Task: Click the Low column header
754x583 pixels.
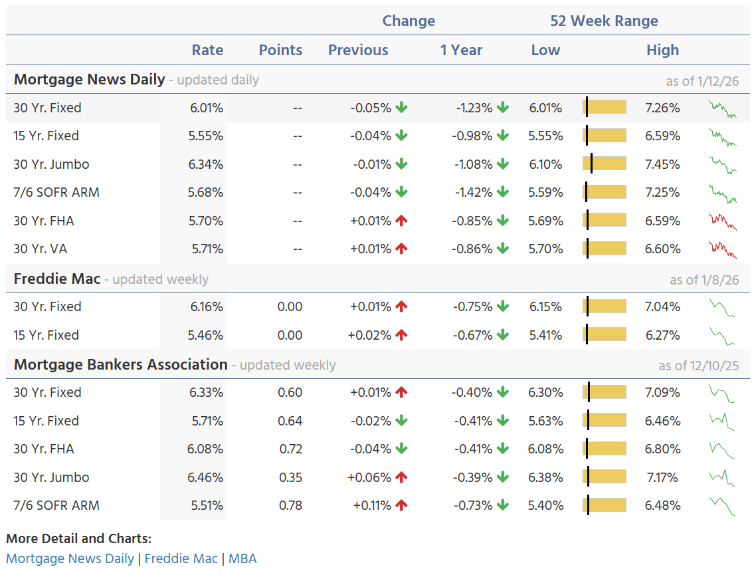Action: [x=546, y=50]
